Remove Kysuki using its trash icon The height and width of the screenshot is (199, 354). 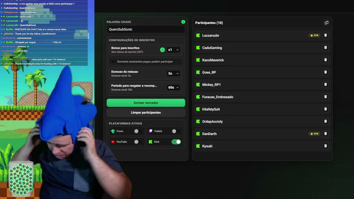coord(326,146)
